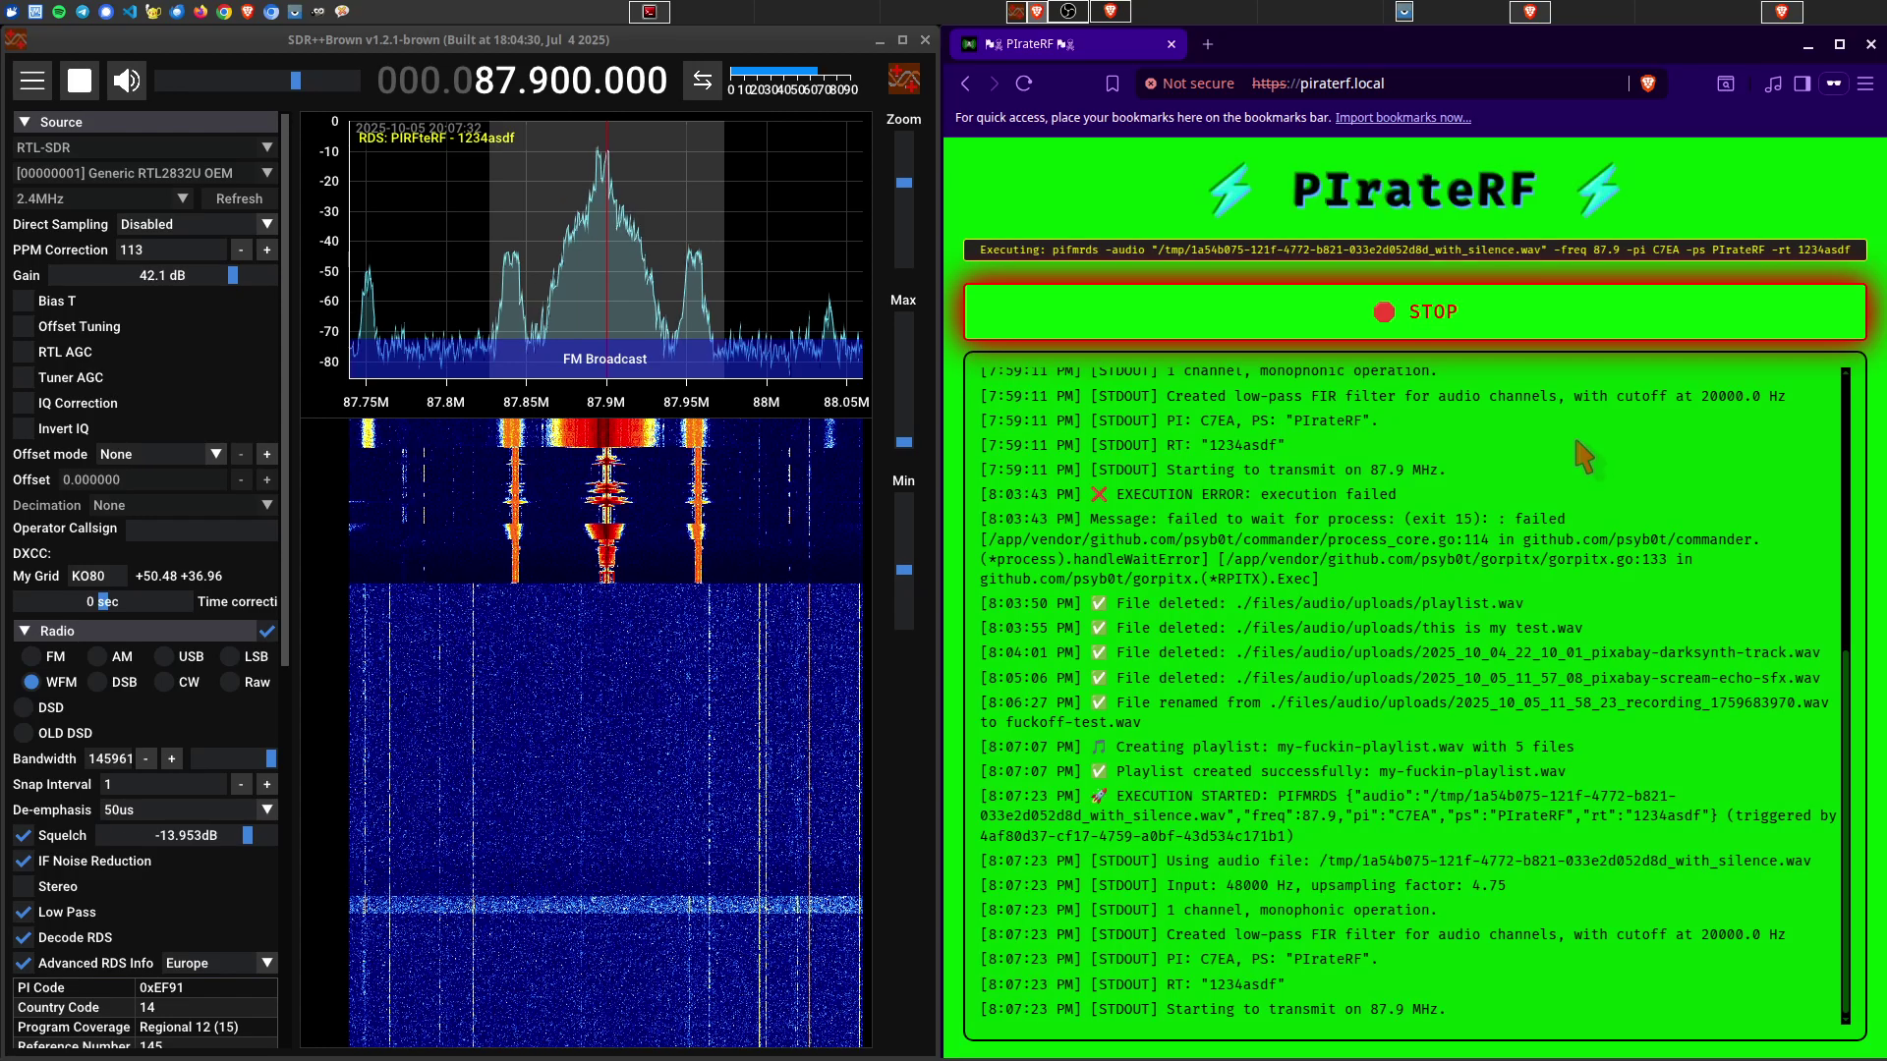Open the browser sidebar panel icon

point(1801,84)
